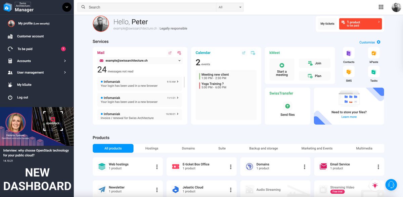The width and height of the screenshot is (403, 197).
Task: Open Web hostings three-dot menu
Action: pyautogui.click(x=157, y=167)
